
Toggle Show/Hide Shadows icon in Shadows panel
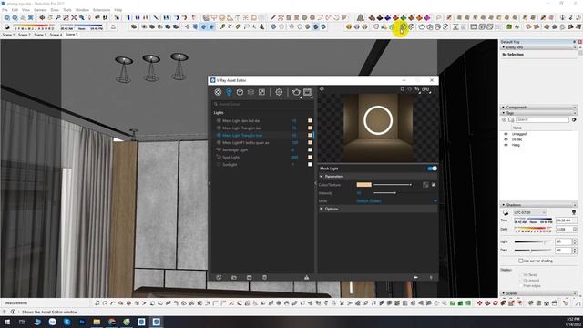(506, 212)
